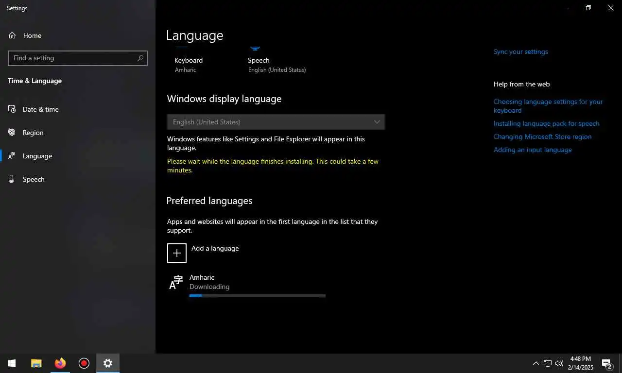Click the Keyboard Amharic tile
Viewport: 622px width, 373px height.
point(189,61)
